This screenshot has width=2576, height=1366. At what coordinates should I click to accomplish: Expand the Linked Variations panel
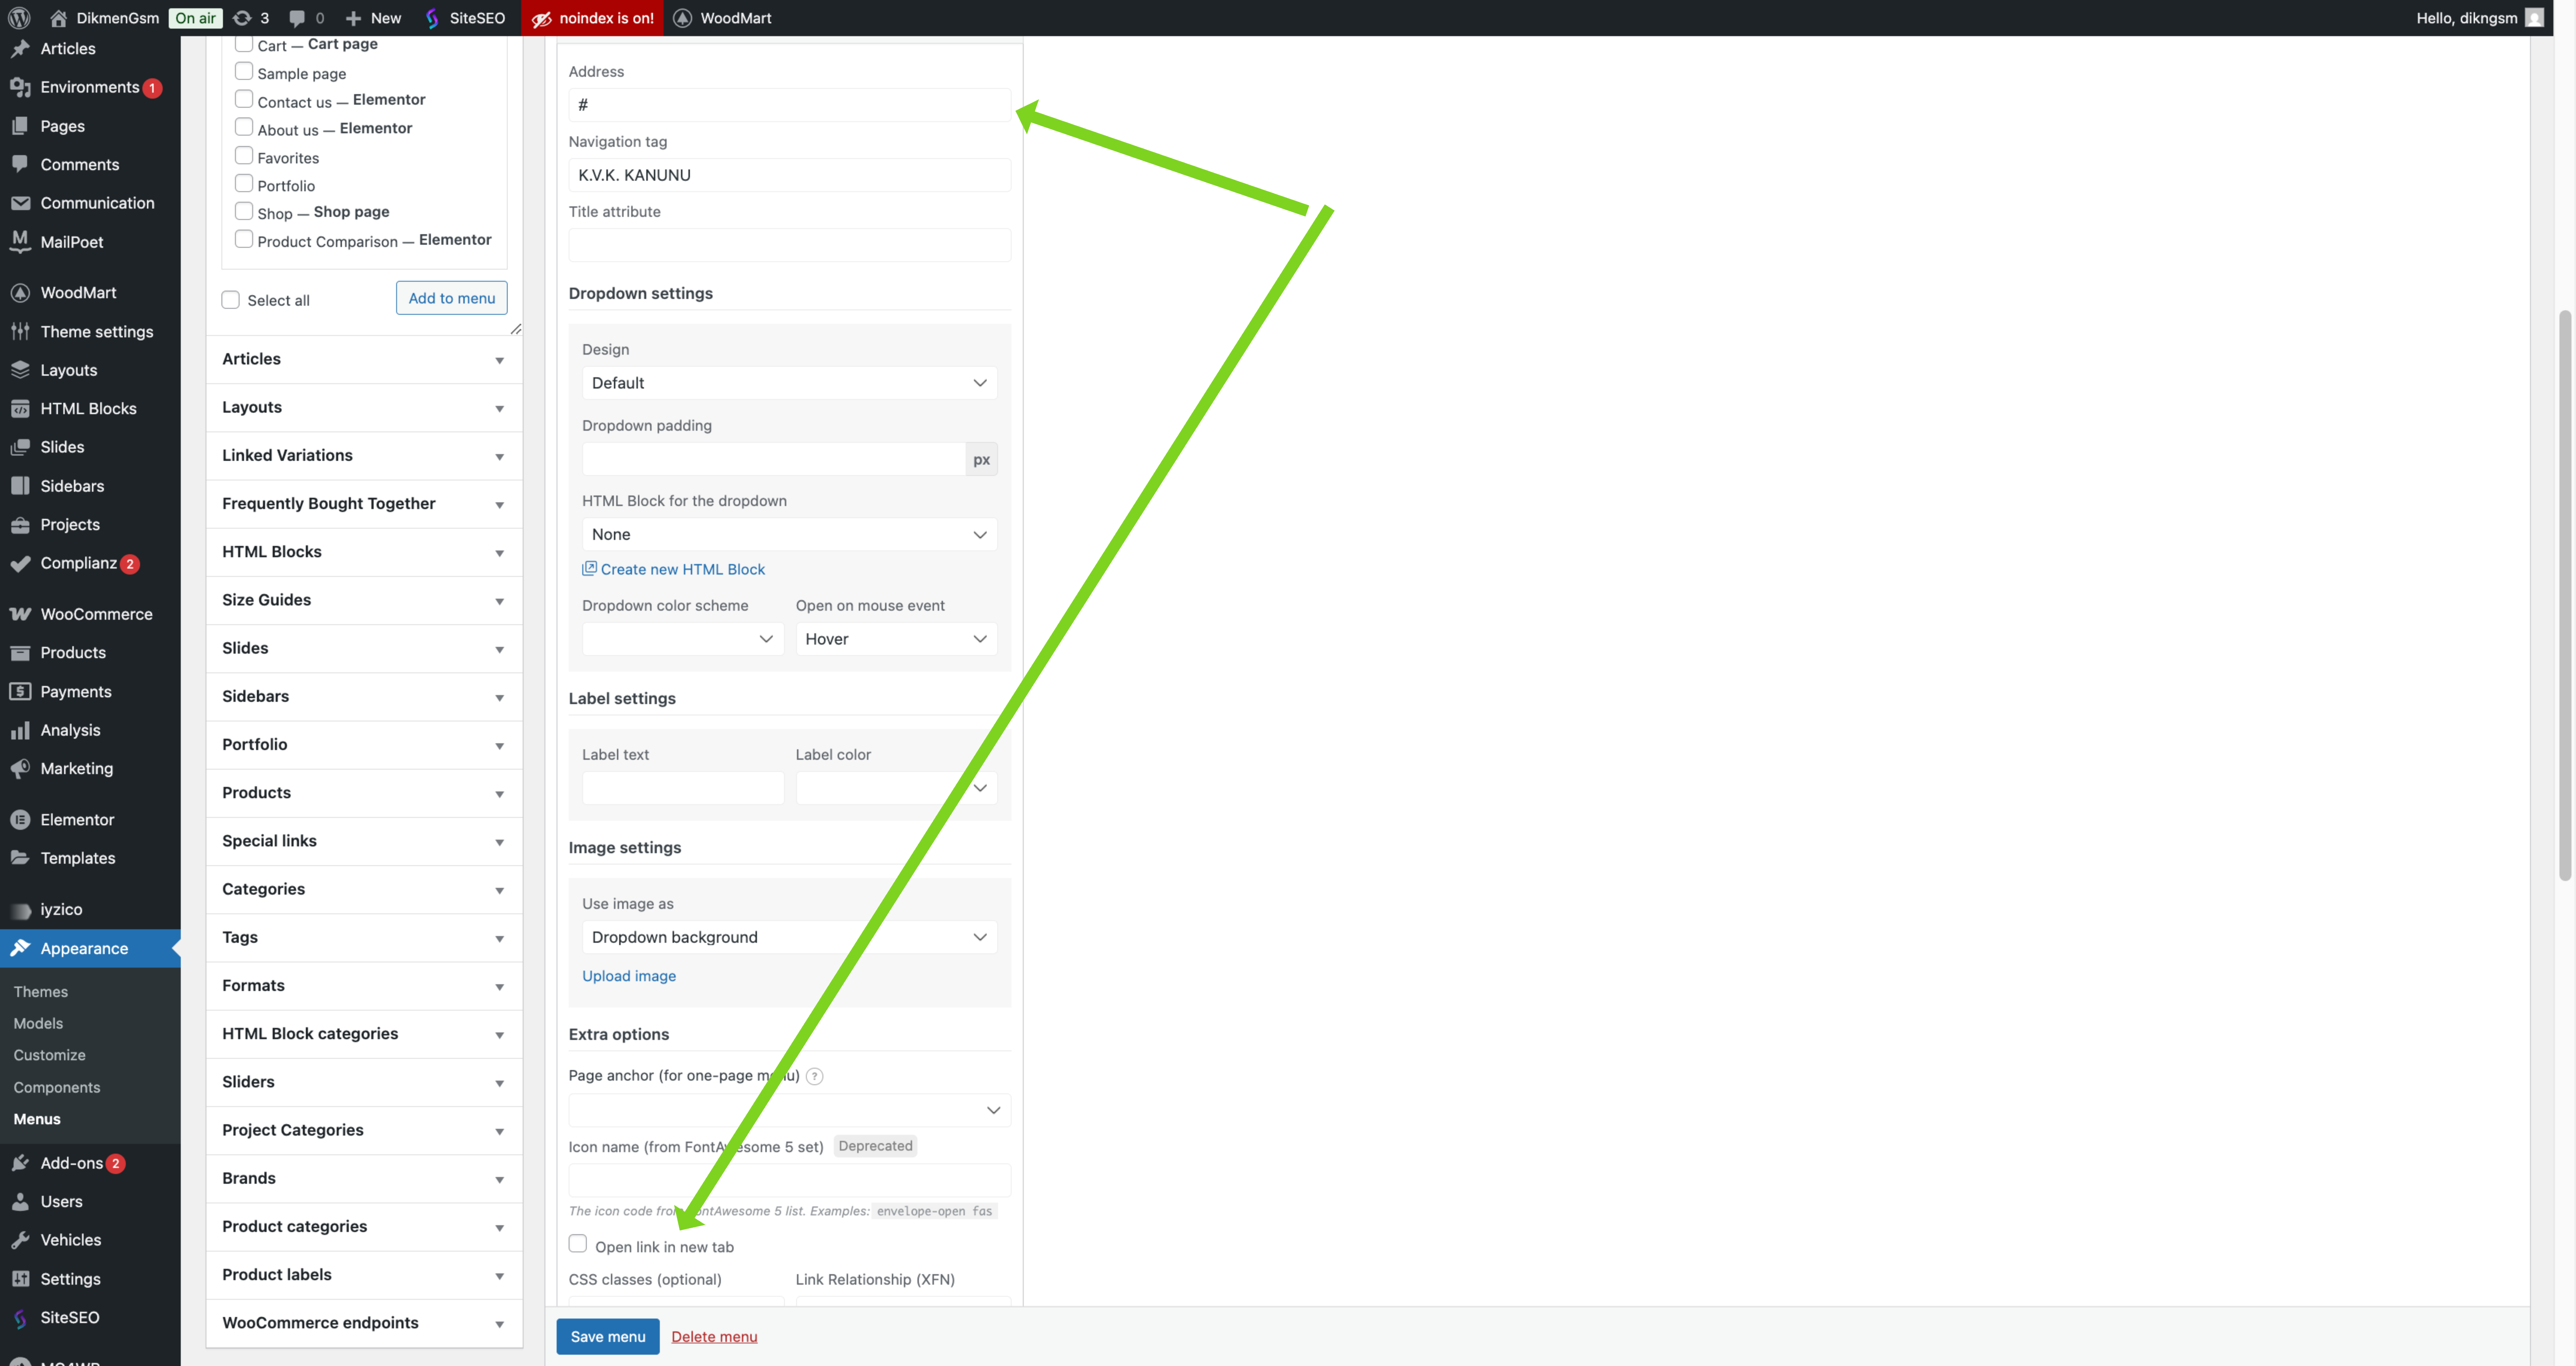364,456
